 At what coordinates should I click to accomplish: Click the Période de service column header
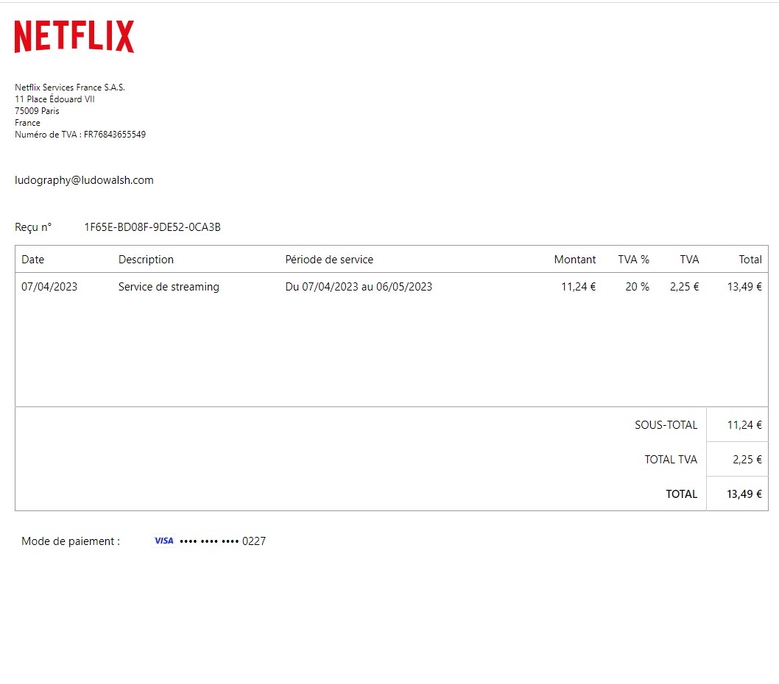(329, 260)
